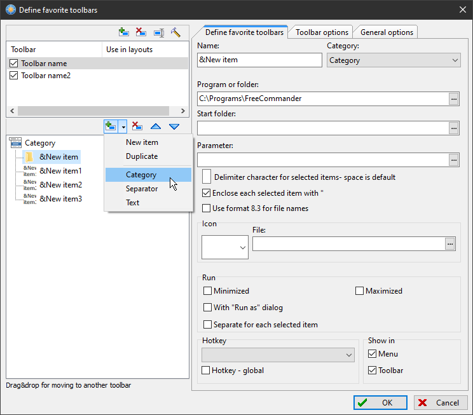The image size is (473, 415).
Task: Uncheck the 'Toolbar name2' checkbox
Action: pyautogui.click(x=13, y=76)
